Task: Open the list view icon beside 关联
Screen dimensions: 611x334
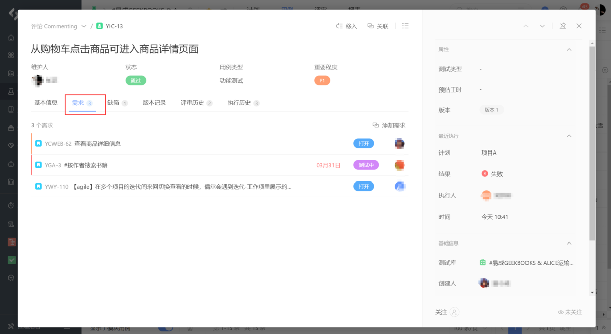Action: tap(405, 26)
